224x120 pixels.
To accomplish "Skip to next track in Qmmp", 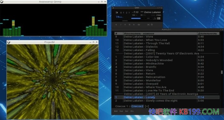I will pyautogui.click(x=134, y=25).
